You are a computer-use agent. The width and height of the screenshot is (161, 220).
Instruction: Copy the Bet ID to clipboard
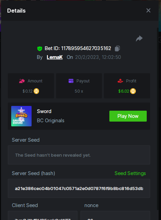click(117, 49)
